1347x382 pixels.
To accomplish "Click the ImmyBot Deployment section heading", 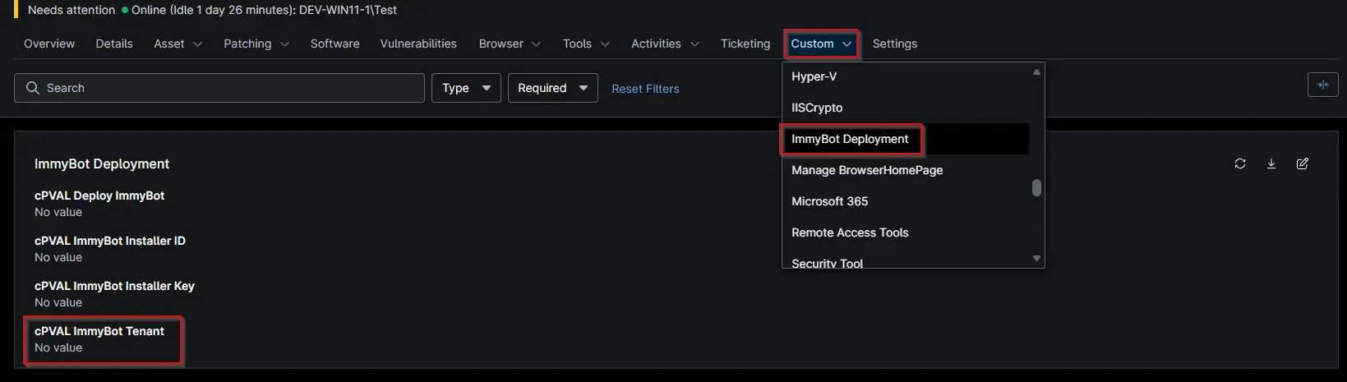I will pyautogui.click(x=102, y=164).
